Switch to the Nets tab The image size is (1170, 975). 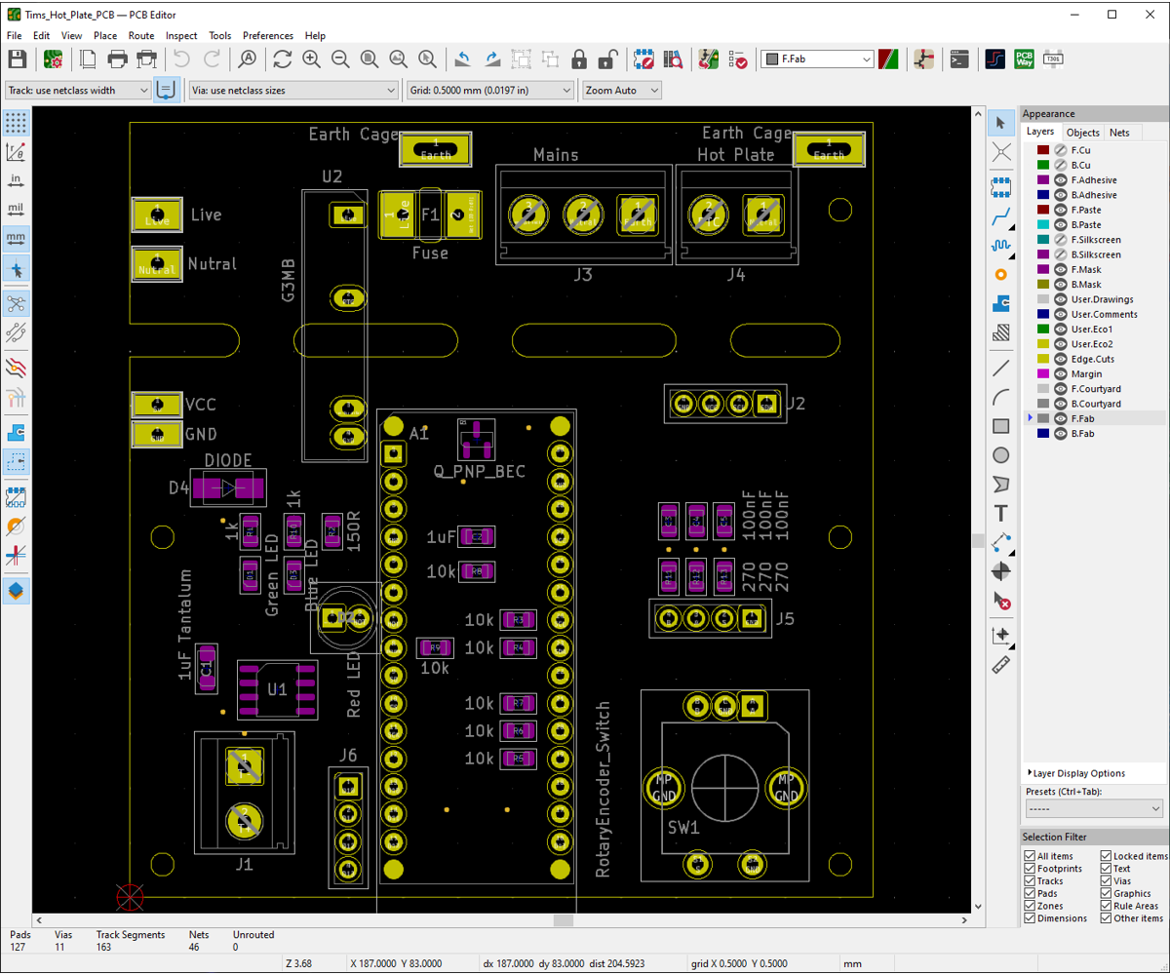(1119, 132)
